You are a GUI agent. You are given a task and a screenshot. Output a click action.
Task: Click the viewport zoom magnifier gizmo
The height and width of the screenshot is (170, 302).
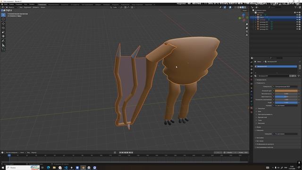(247, 25)
